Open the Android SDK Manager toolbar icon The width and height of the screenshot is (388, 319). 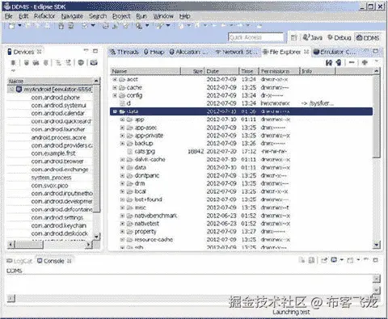pos(61,26)
